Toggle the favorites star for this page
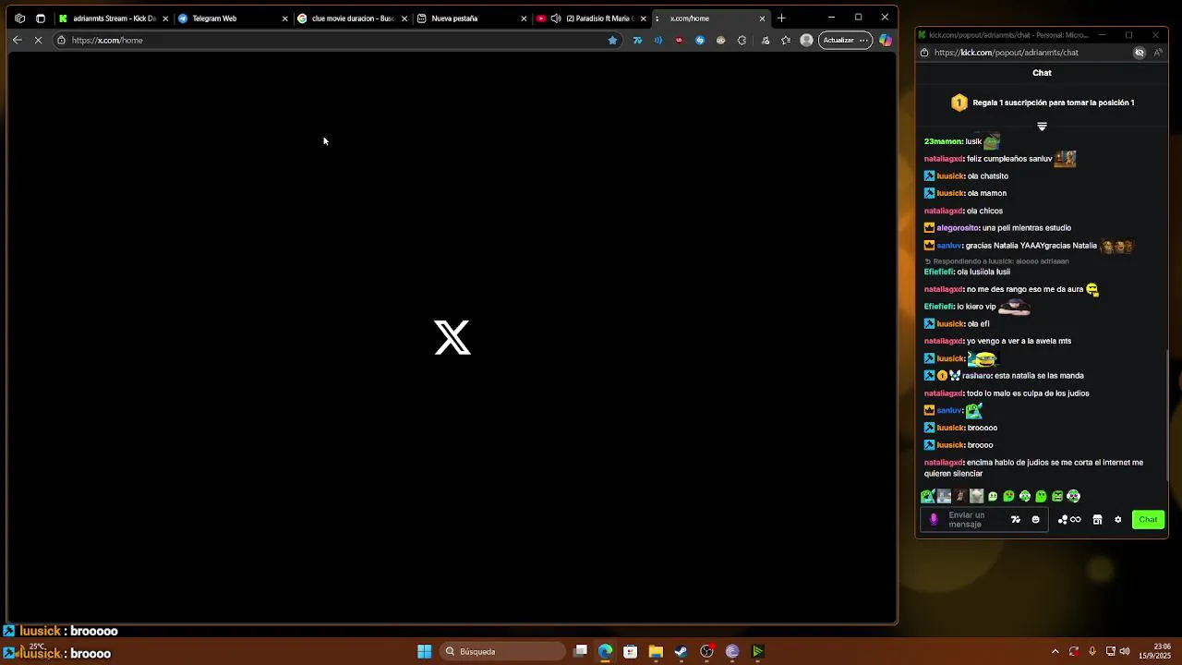 pyautogui.click(x=612, y=40)
